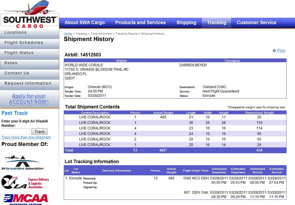295x205 pixels.
Task: Click the Estimated Arrival column header
Action: 277,171
